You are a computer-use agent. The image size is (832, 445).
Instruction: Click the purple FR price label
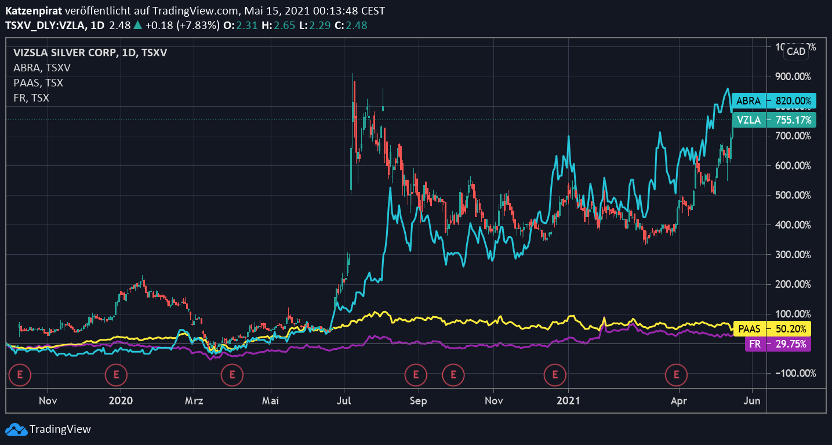(755, 343)
